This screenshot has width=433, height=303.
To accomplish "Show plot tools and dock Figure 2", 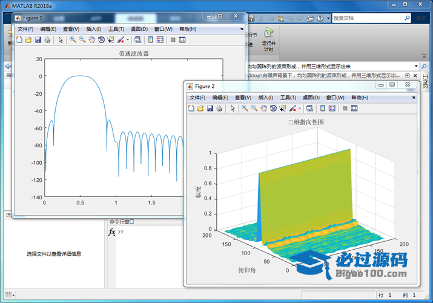I will [x=354, y=108].
